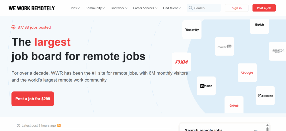Screen dimensions: 286x131
Task: Expand the Jobs dropdown menu
Action: pyautogui.click(x=75, y=8)
